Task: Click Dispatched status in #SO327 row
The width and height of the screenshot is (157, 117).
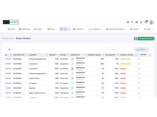Action: tap(64, 64)
